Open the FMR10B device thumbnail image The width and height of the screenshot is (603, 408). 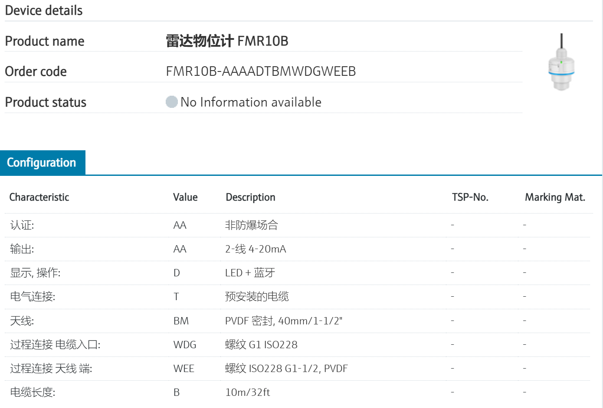pos(561,62)
